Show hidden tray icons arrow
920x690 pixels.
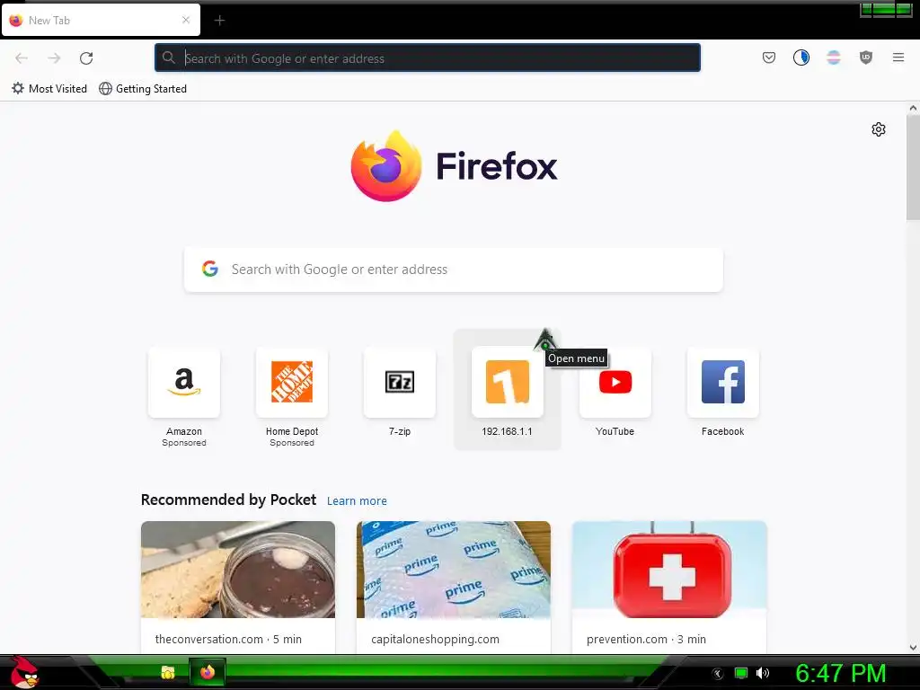pos(717,674)
